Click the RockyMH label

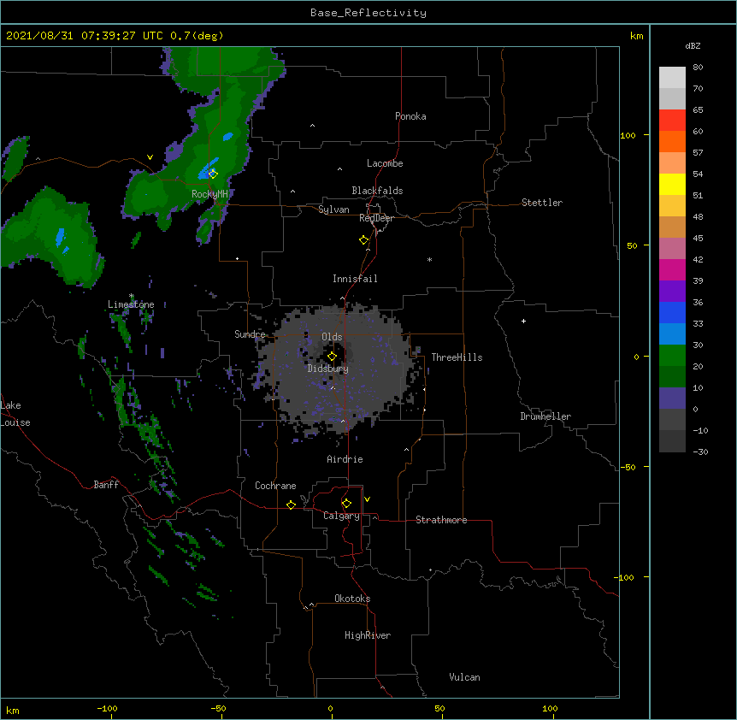(x=209, y=193)
